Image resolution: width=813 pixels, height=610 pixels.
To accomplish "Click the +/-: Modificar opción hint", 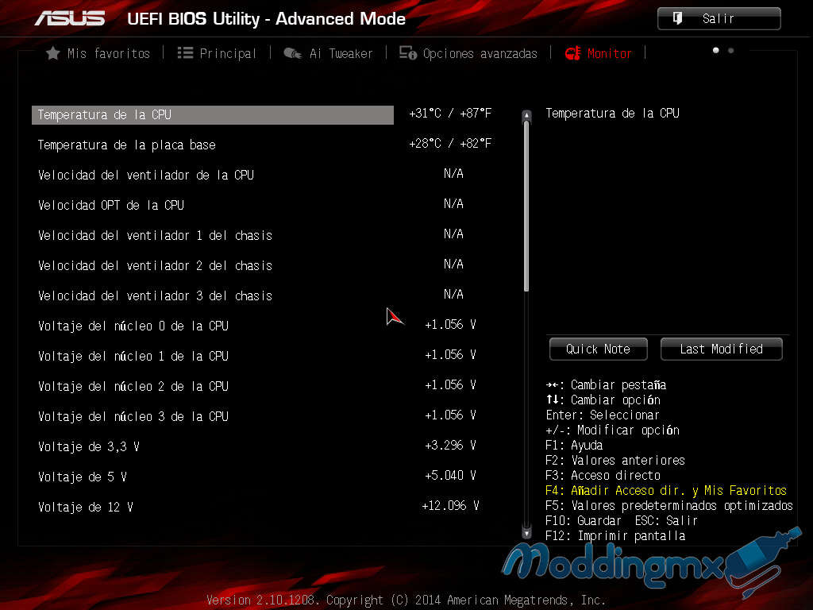I will click(x=612, y=430).
